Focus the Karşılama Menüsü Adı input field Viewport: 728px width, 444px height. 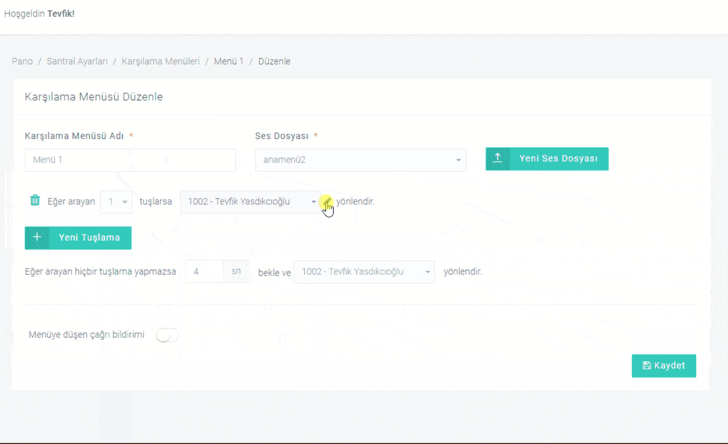(x=130, y=160)
